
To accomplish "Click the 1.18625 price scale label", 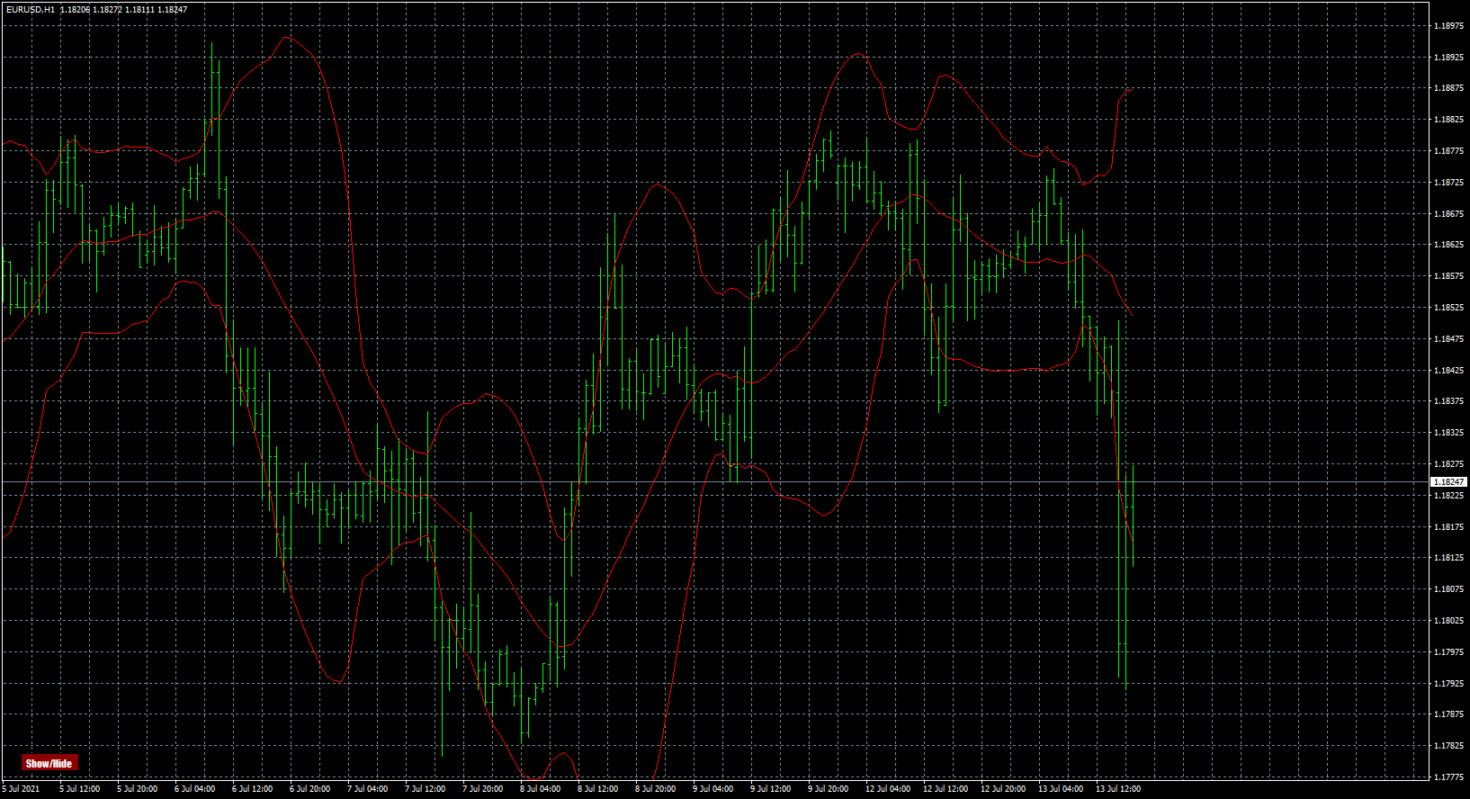I will point(1448,245).
